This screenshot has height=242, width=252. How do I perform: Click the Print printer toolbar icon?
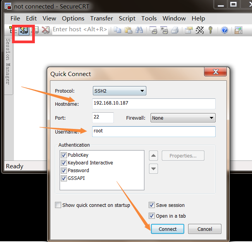click(x=175, y=30)
